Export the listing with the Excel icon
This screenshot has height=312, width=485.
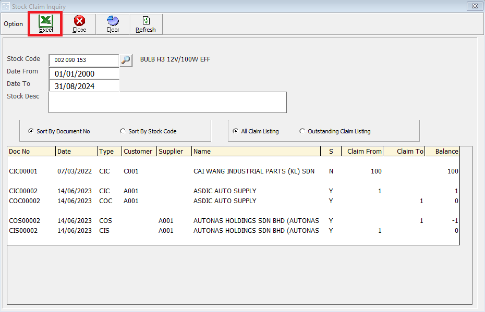pos(45,24)
